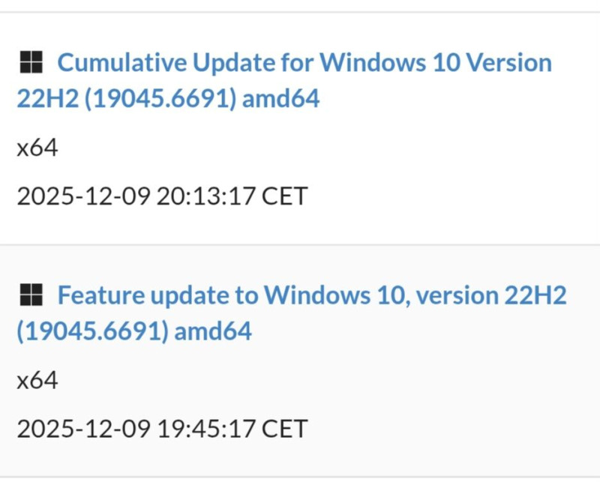
Task: Click "(19045.6691)" in the Feature update title
Action: click(92, 331)
